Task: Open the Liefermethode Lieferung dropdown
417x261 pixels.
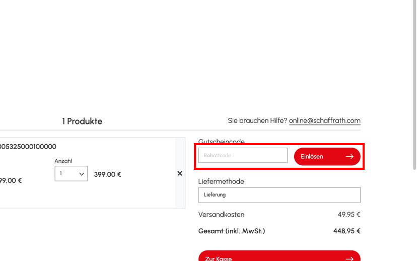Action: 279,195
